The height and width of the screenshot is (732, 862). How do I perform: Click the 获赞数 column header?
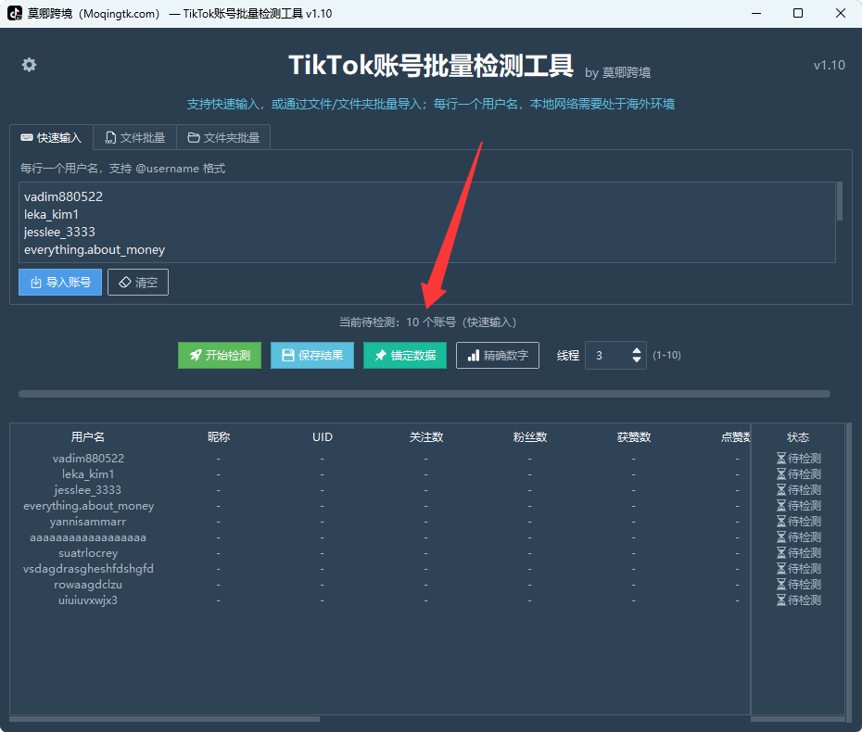(634, 437)
